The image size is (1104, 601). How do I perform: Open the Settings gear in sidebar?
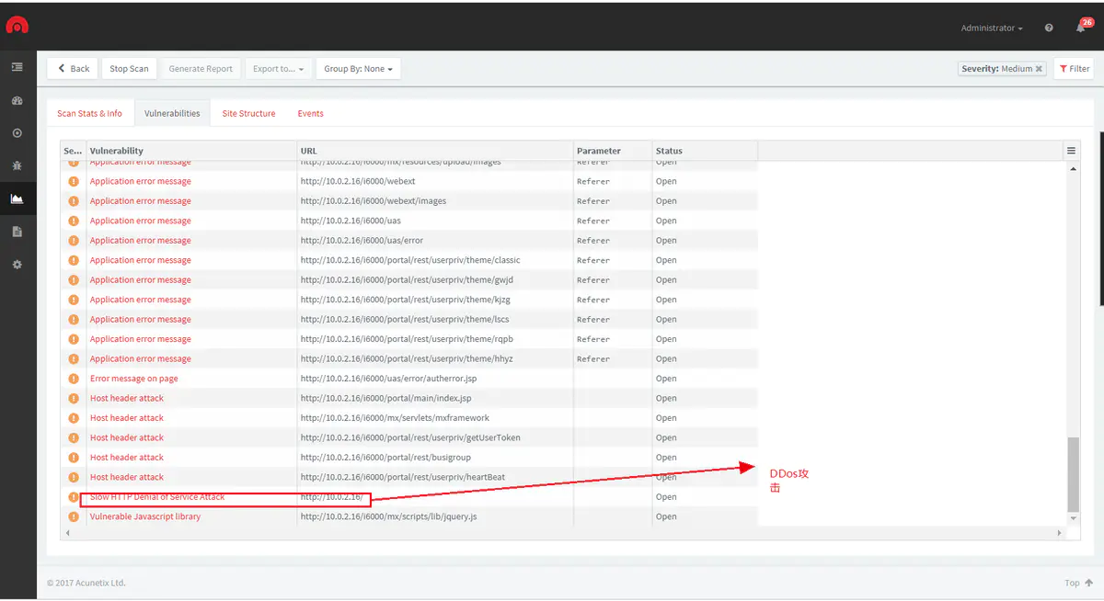tap(17, 265)
